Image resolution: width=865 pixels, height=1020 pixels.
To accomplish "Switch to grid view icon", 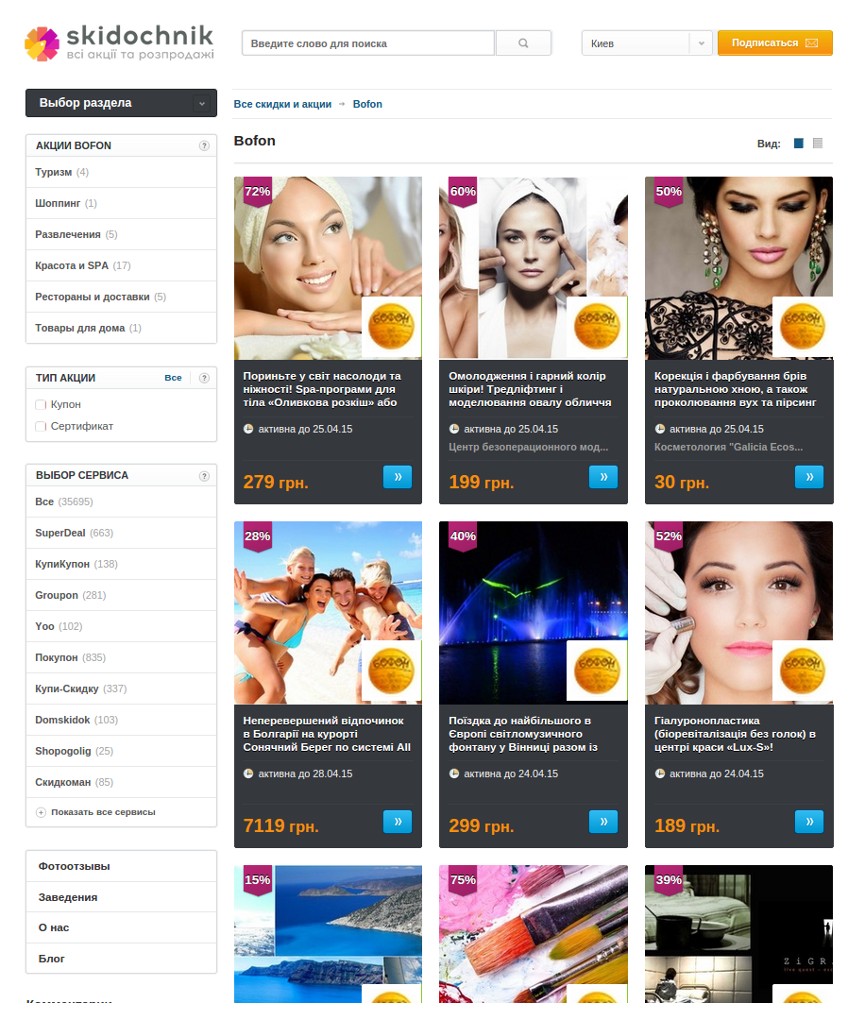I will (x=799, y=144).
